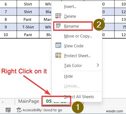126x114 pixels.
Task: Choose Insert... from the context menu
Action: click(70, 7)
